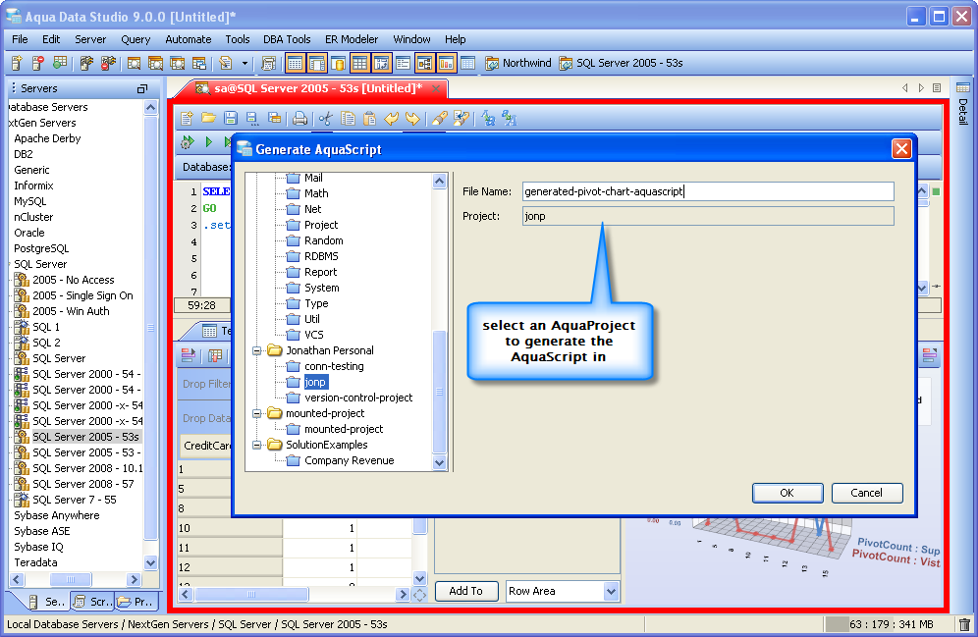Click the first server-tower icon in the main toolbar
Viewport: 978px width, 637px height.
pyautogui.click(x=17, y=63)
